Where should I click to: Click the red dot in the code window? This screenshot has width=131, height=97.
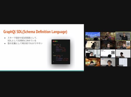[53, 41]
